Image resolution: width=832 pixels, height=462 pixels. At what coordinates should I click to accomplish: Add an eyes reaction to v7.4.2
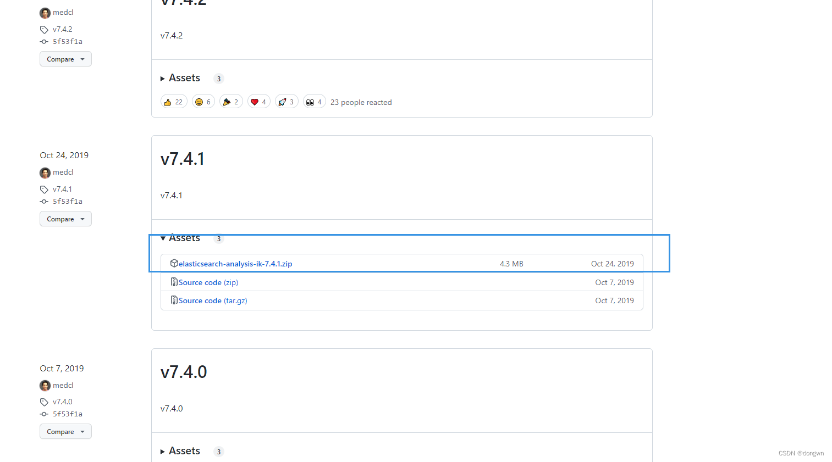(314, 101)
